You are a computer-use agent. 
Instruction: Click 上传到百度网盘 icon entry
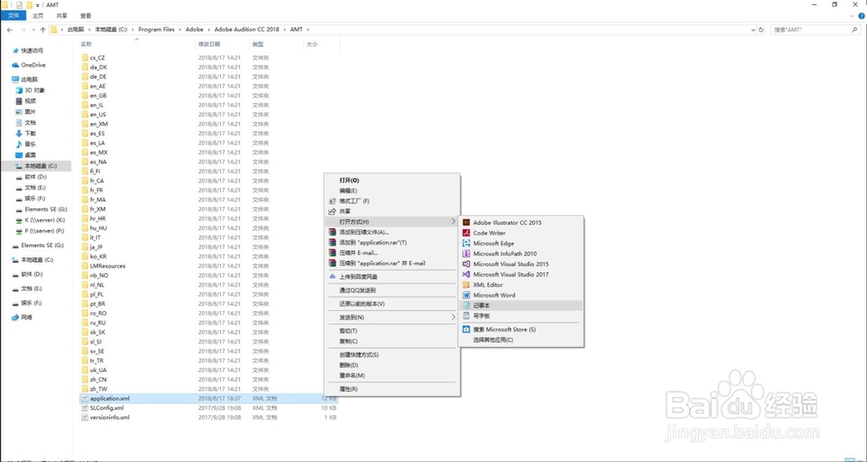click(332, 277)
